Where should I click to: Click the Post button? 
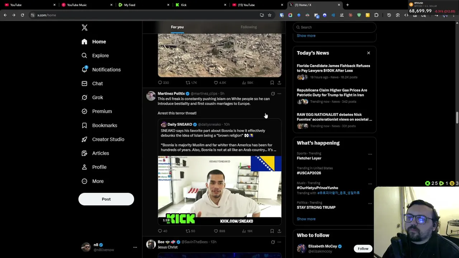click(106, 199)
